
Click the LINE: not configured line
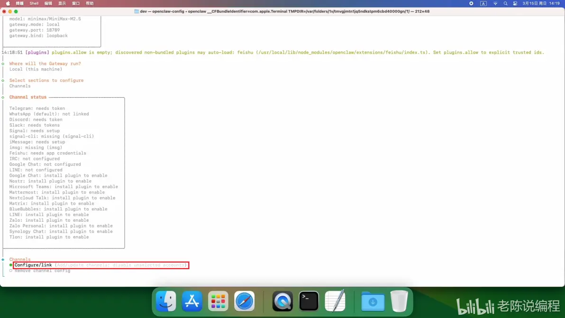(36, 170)
